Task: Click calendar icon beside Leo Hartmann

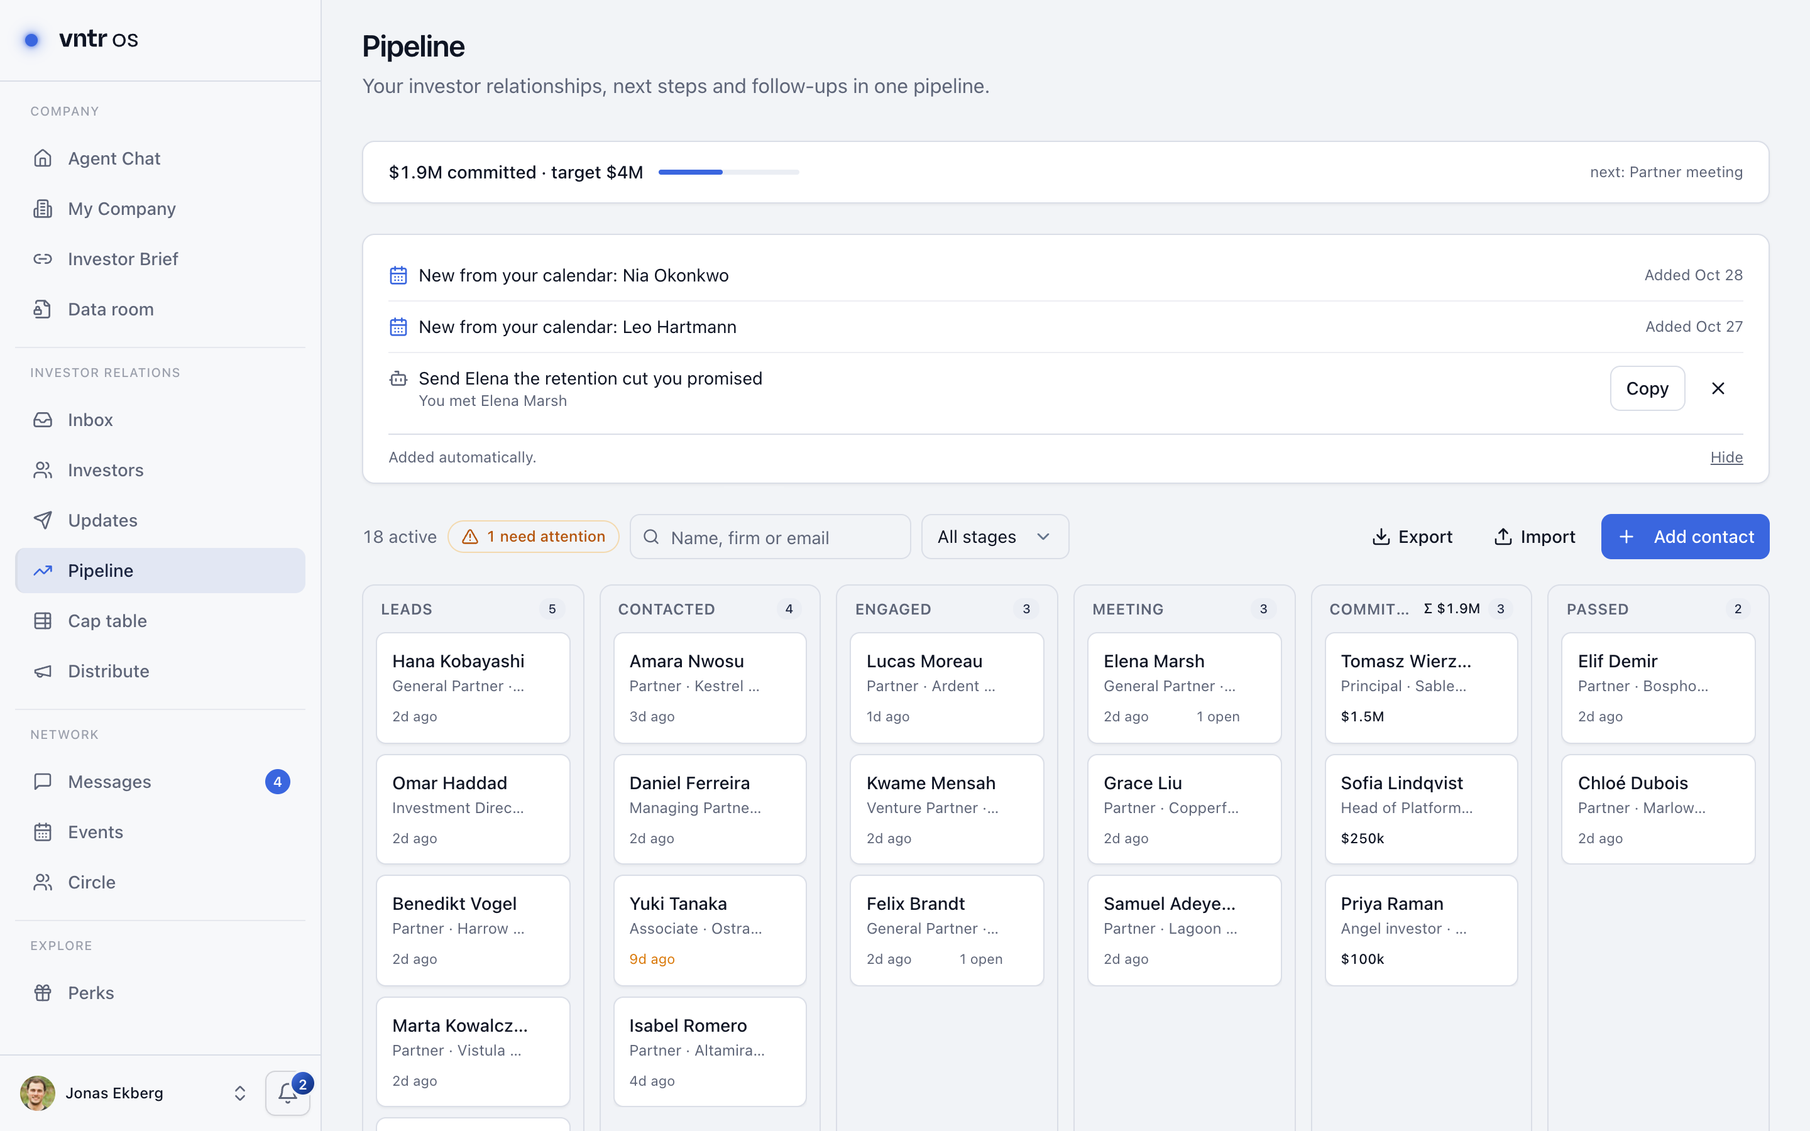Action: coord(398,327)
